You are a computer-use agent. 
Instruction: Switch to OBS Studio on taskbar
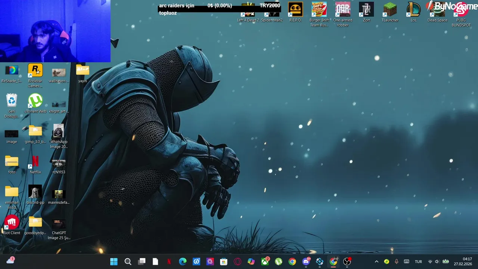pyautogui.click(x=347, y=262)
